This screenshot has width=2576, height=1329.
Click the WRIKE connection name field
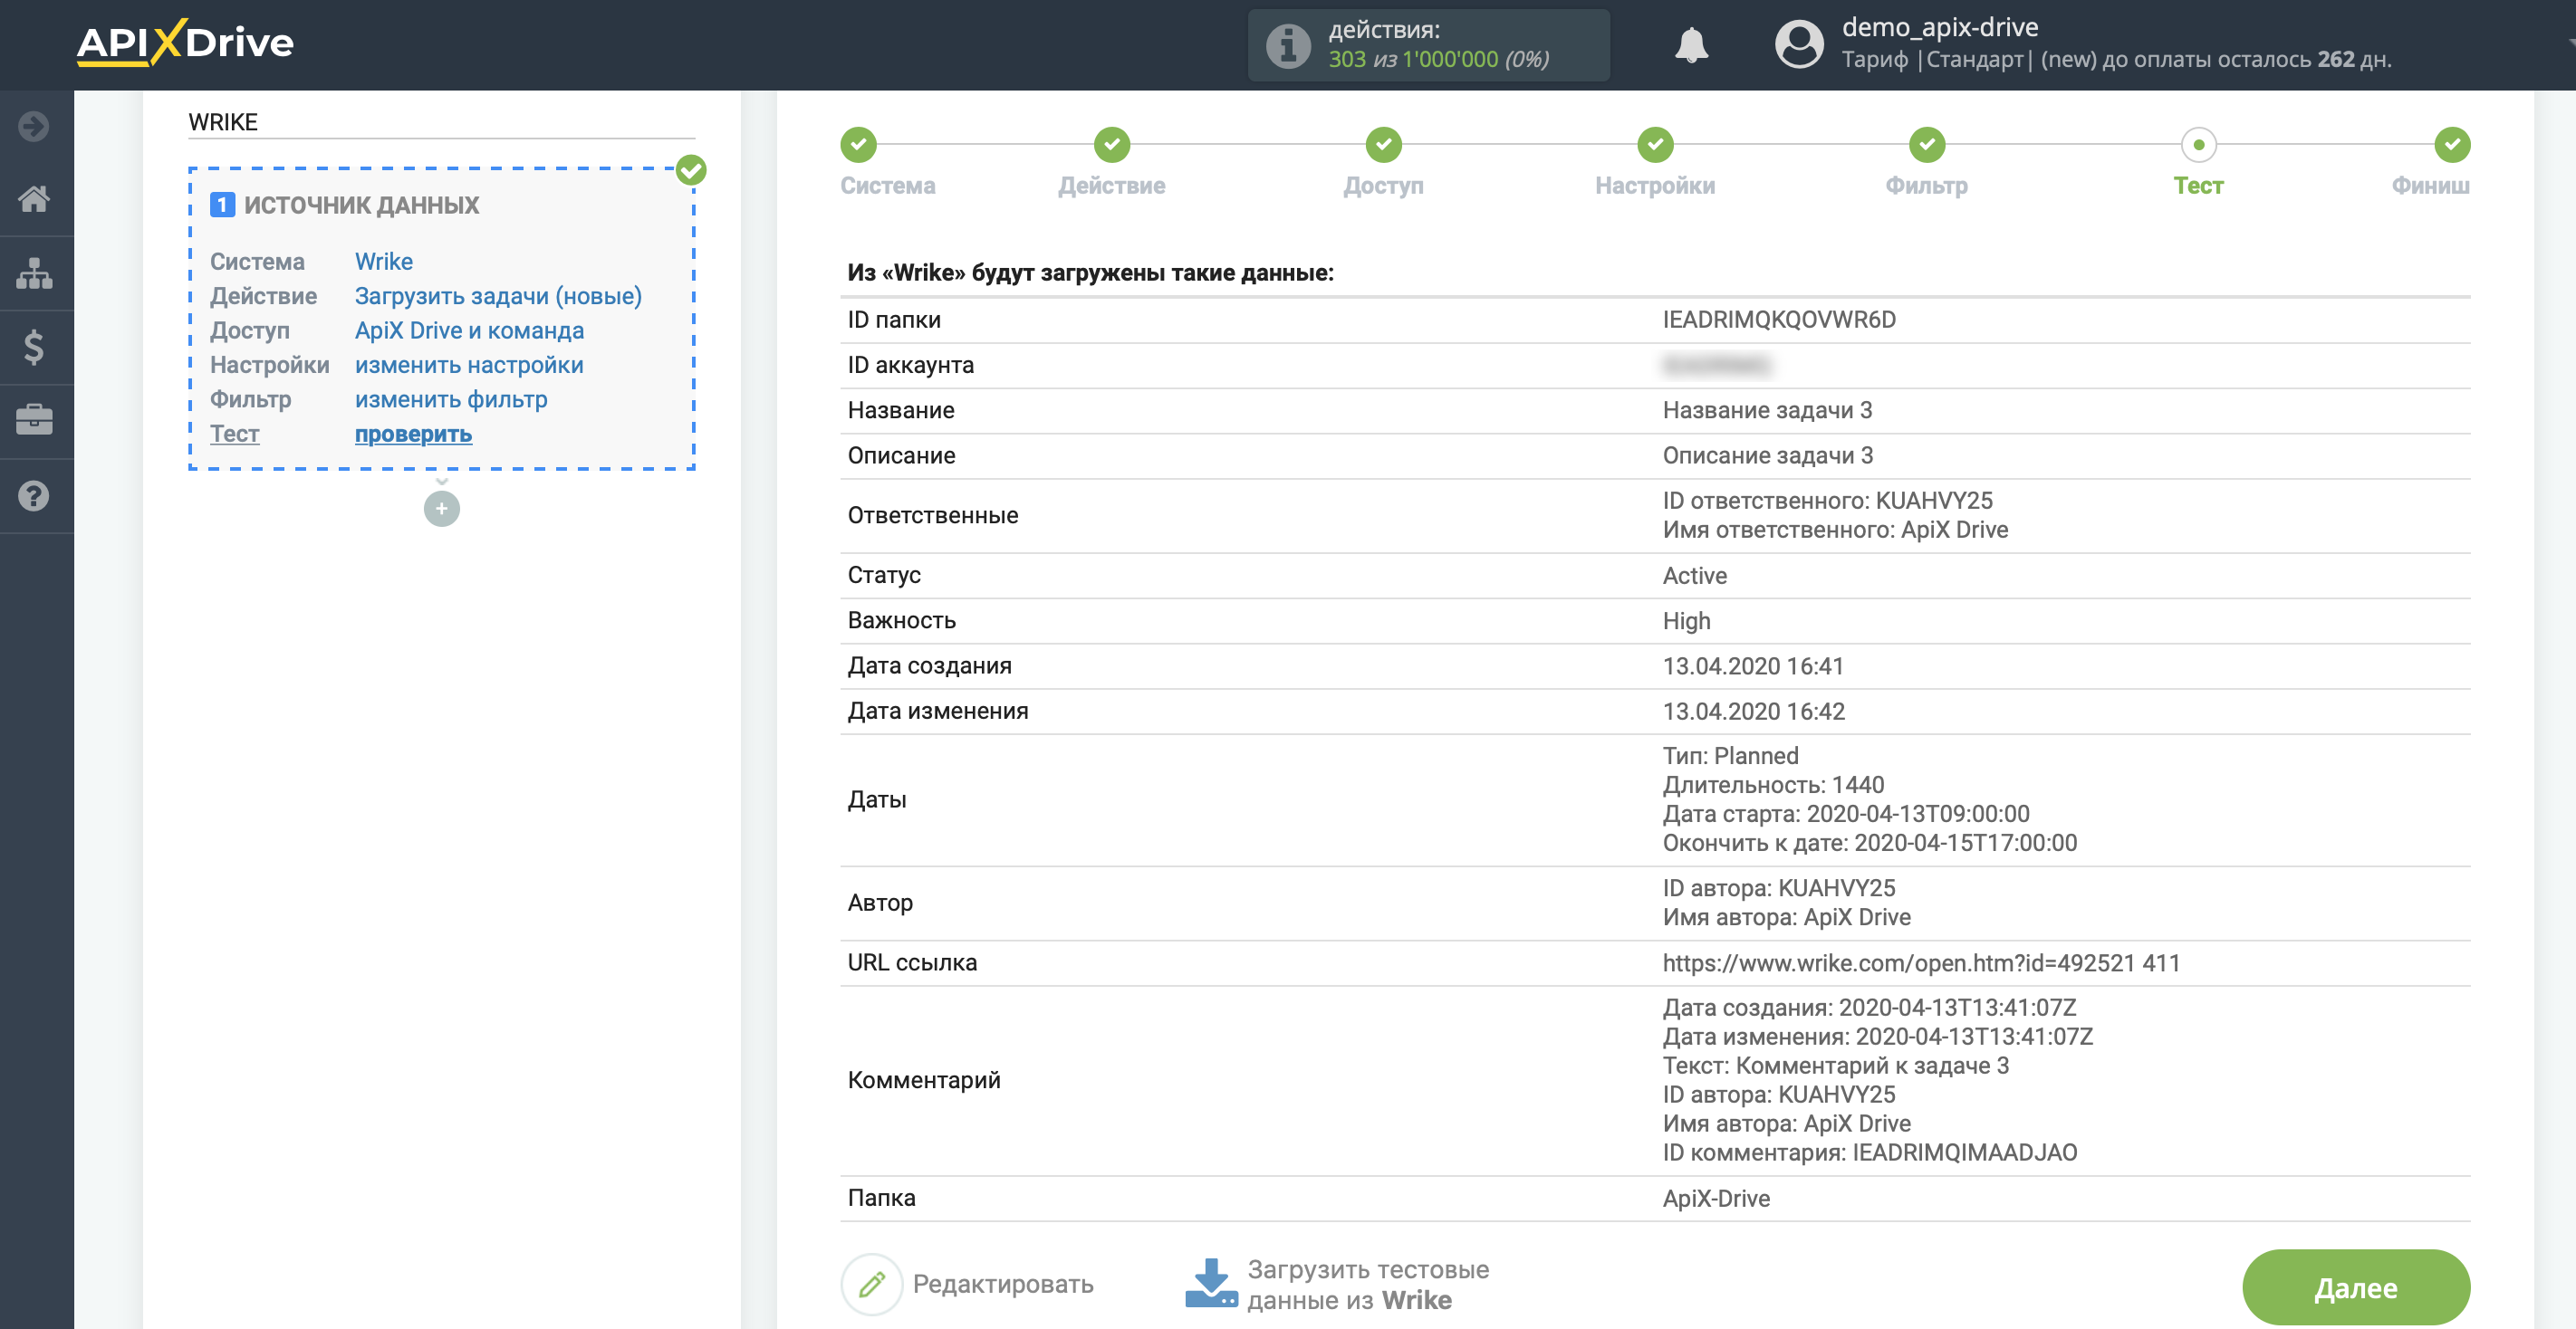coord(441,122)
